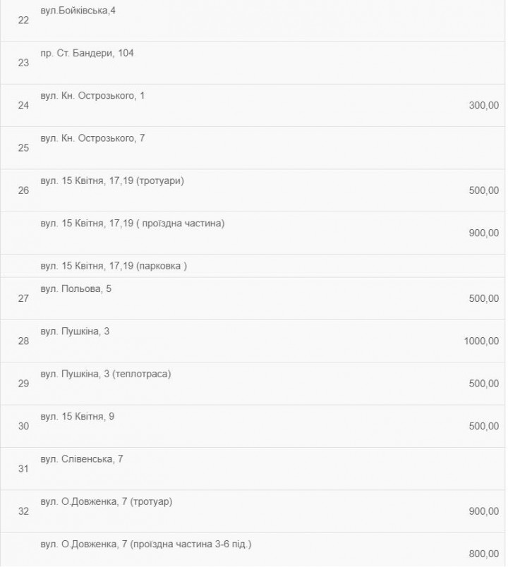Click the 900,00 amount for проїздна частина
The height and width of the screenshot is (567, 508).
484,233
